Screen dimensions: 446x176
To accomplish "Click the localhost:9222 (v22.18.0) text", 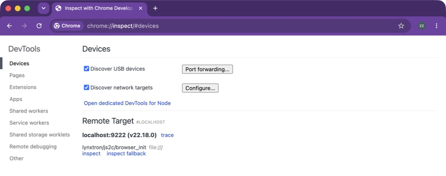I will point(120,135).
